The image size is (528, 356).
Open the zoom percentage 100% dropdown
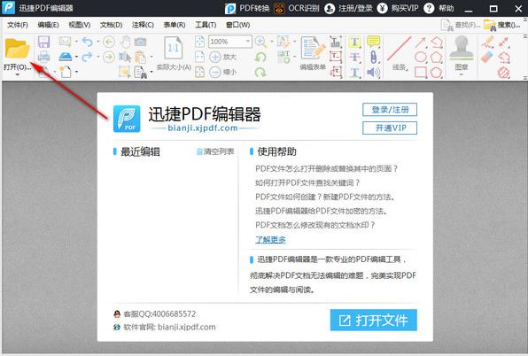[247, 42]
